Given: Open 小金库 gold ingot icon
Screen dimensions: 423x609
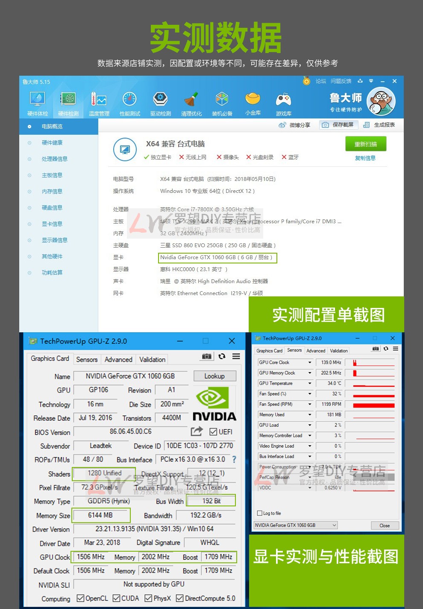Looking at the screenshot, I should 253,104.
